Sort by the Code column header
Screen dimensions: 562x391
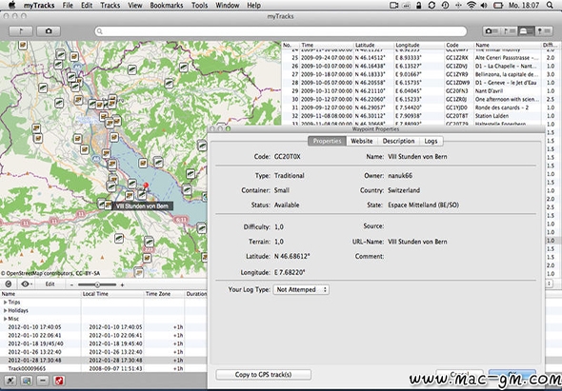tap(459, 45)
